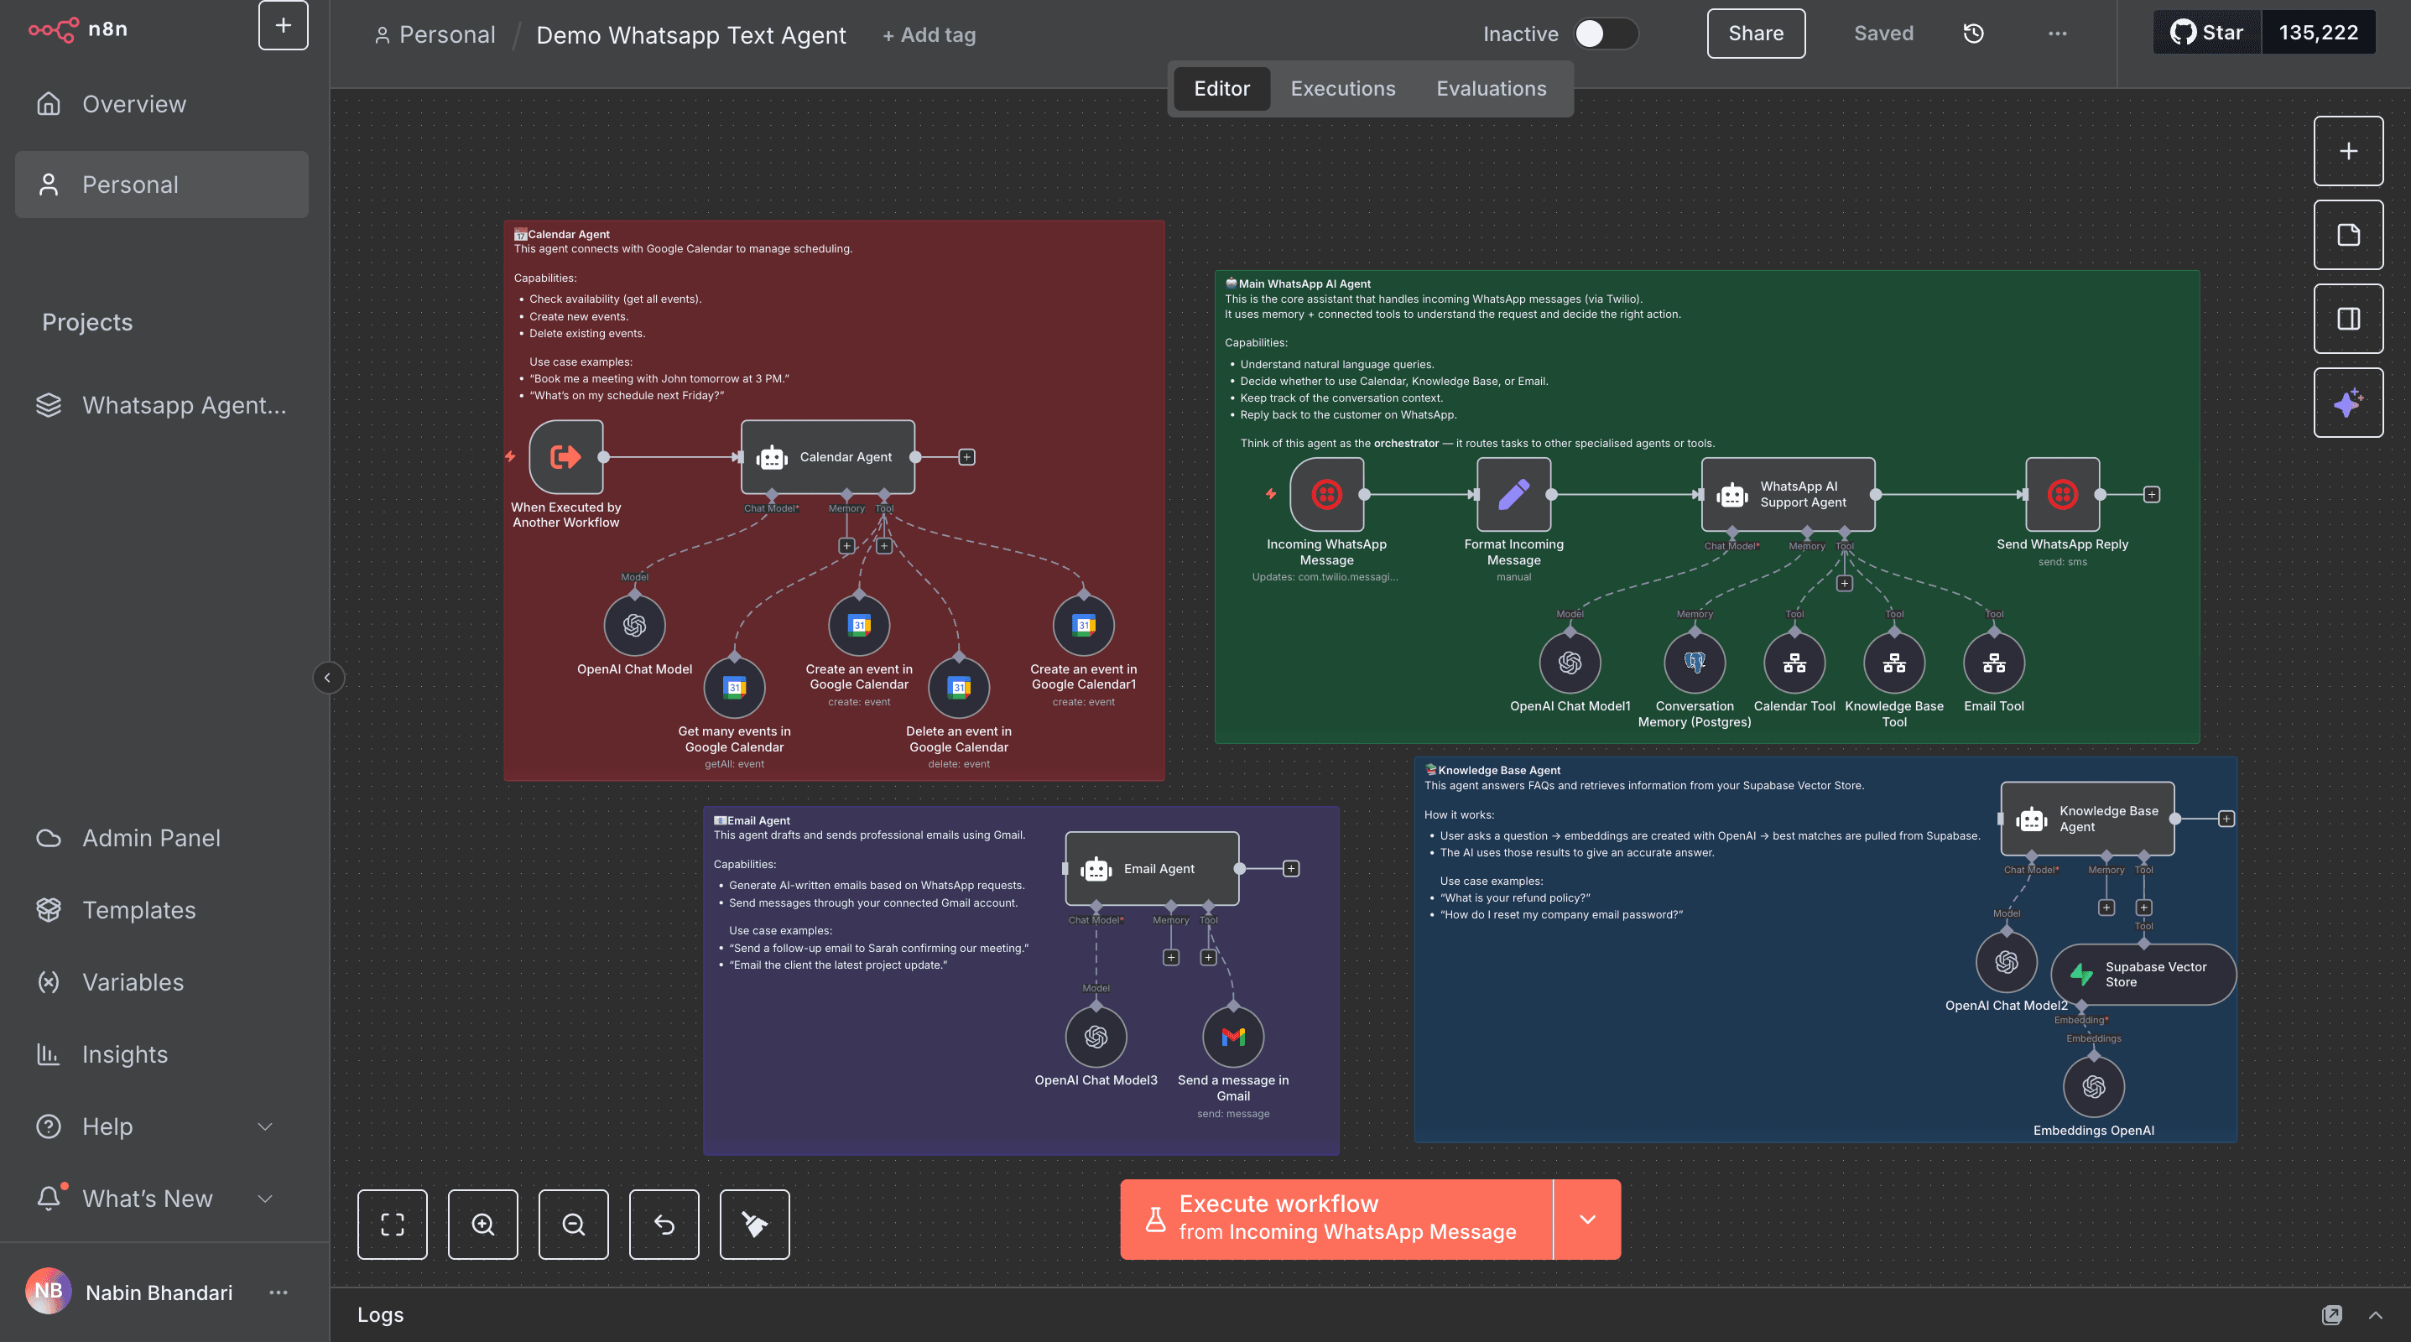Click the Personal breadcrumb link
Image resolution: width=2411 pixels, height=1342 pixels.
tap(435, 34)
